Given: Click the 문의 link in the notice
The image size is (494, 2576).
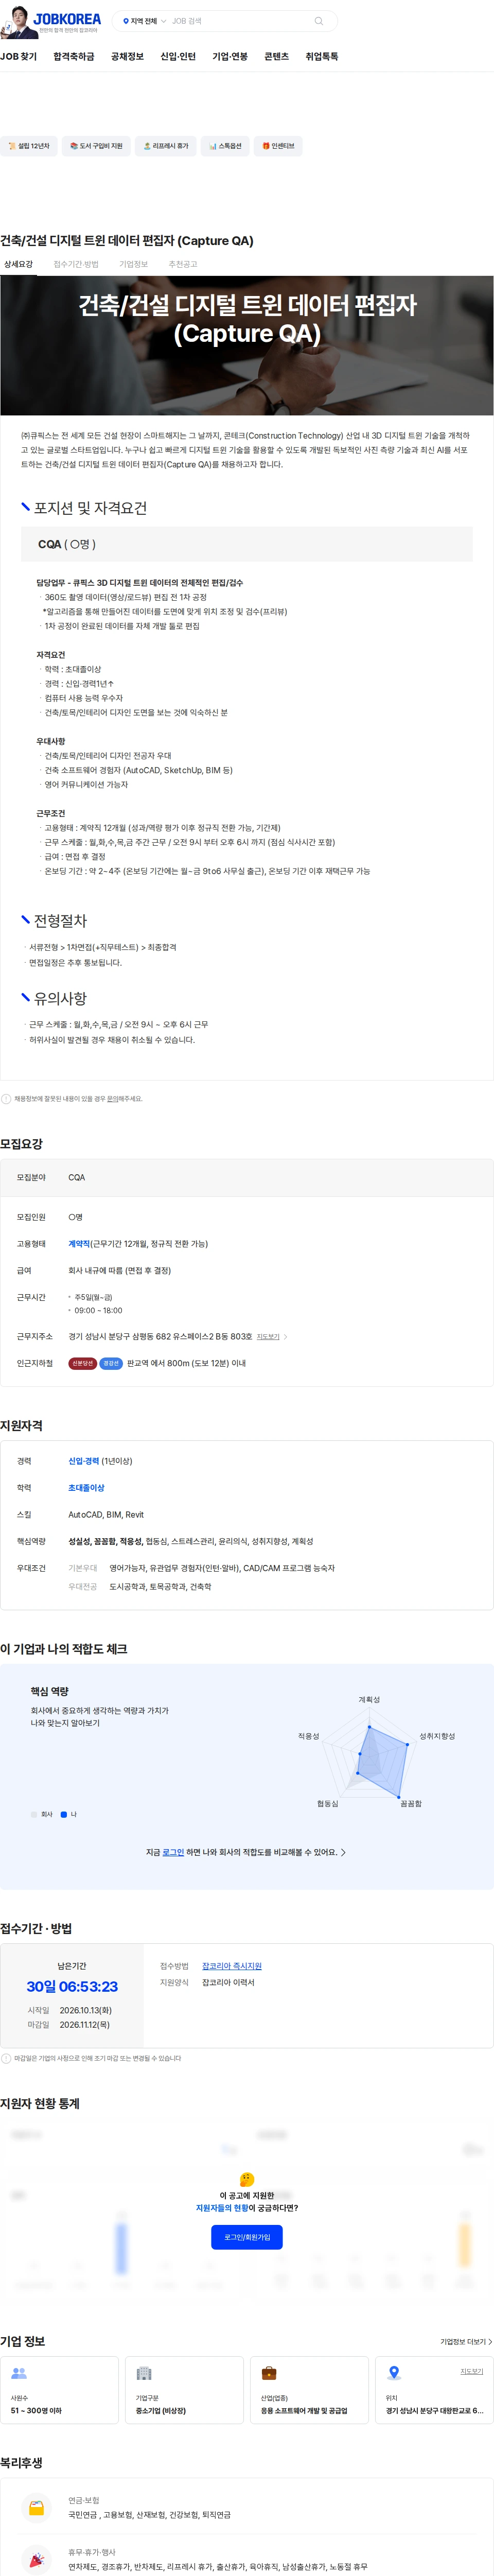Looking at the screenshot, I should click(113, 1098).
